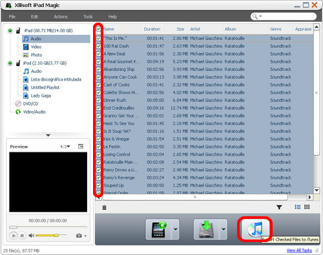Uncheck Abandoning Ship track

(98, 70)
